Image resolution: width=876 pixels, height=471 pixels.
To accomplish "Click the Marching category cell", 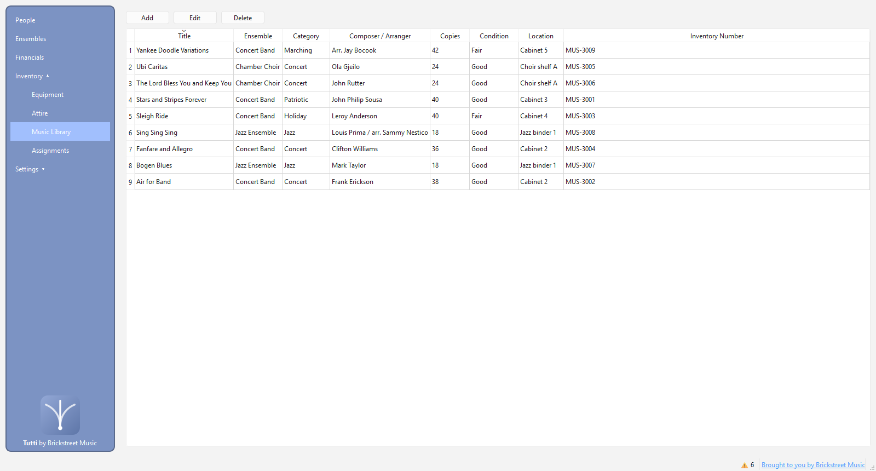I will point(306,50).
